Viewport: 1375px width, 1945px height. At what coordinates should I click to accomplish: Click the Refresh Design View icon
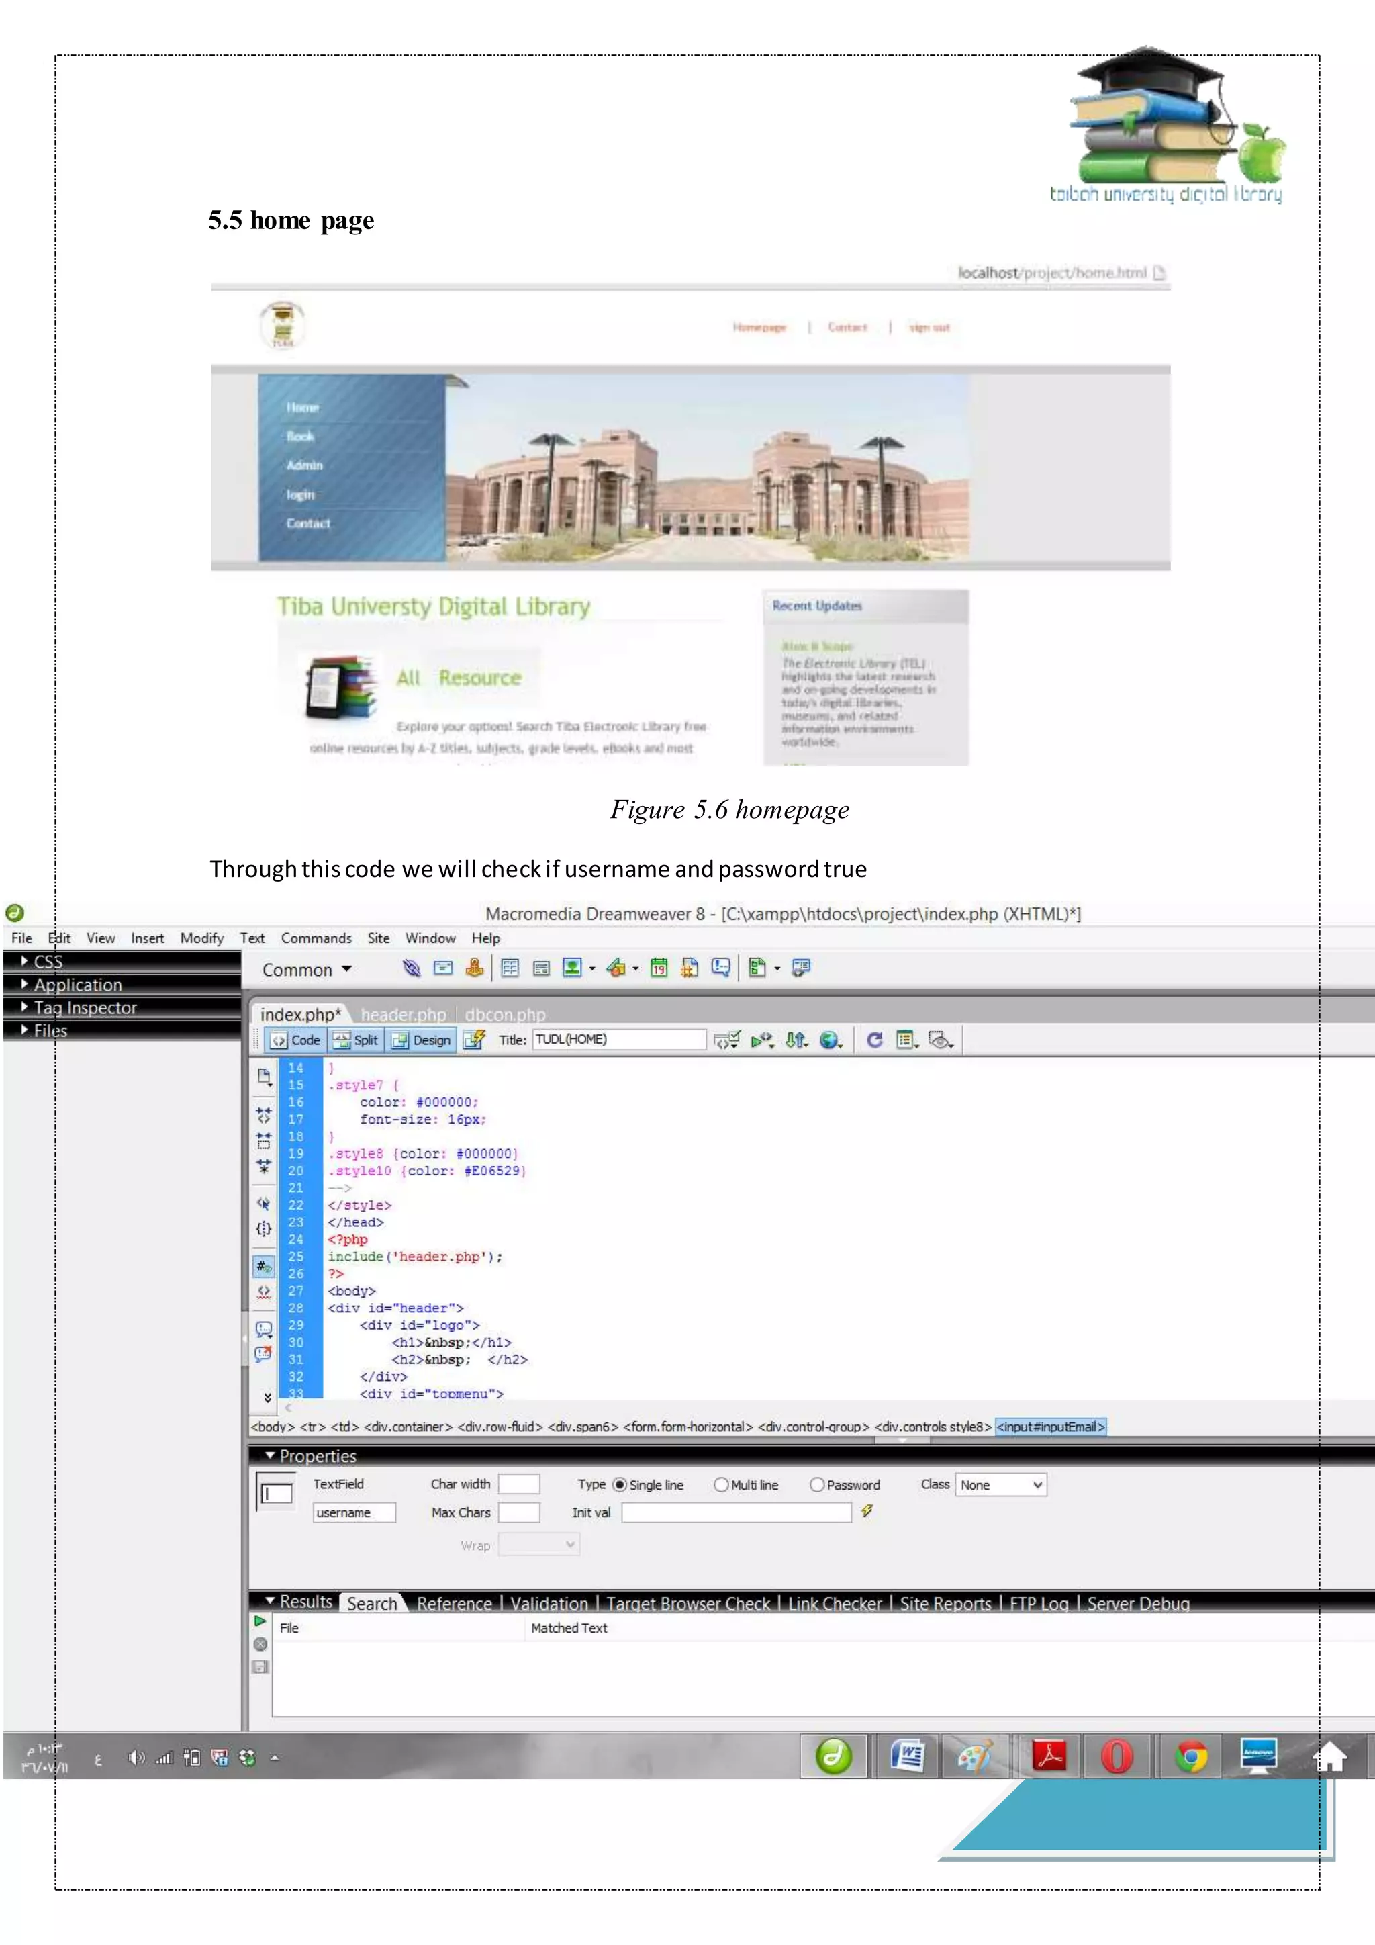[x=875, y=1040]
